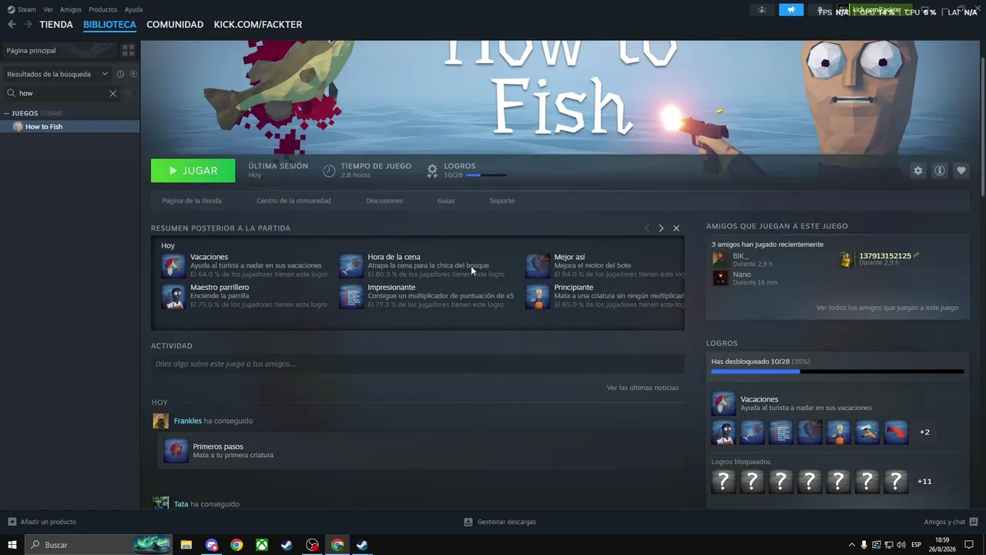Go forward with the navigation arrow
This screenshot has height=555, width=986.
28,25
